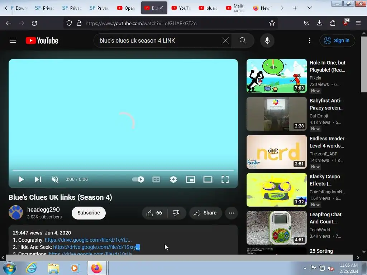This screenshot has height=275, width=367.
Task: Click the vertical page scrollbar
Action: tap(364, 64)
